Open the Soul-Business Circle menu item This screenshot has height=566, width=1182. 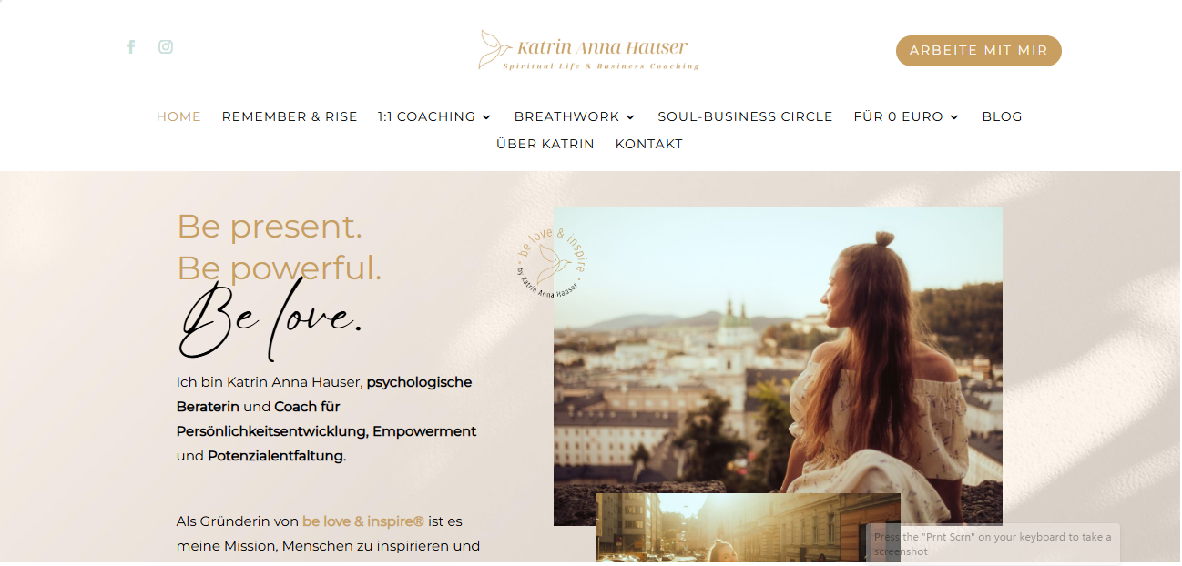[745, 116]
